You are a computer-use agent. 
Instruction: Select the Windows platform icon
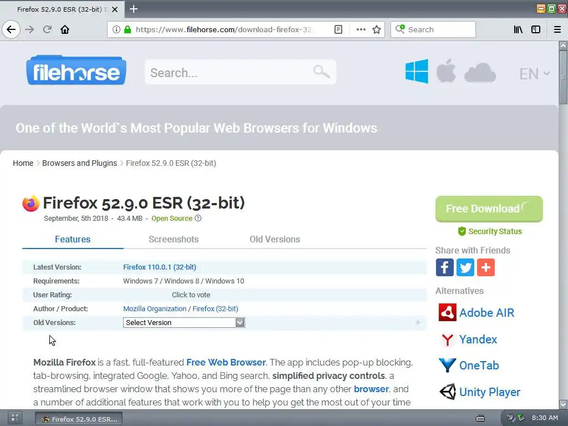coord(417,72)
